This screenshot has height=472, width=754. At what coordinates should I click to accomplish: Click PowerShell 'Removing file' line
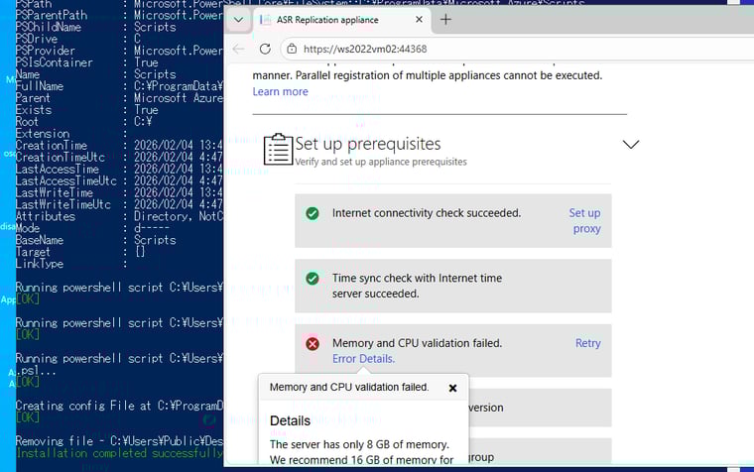click(x=120, y=441)
